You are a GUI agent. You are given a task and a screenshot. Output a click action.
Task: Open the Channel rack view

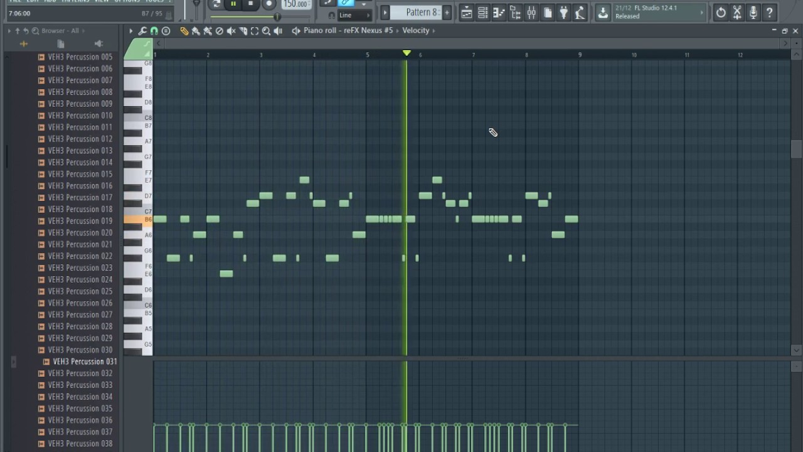482,13
